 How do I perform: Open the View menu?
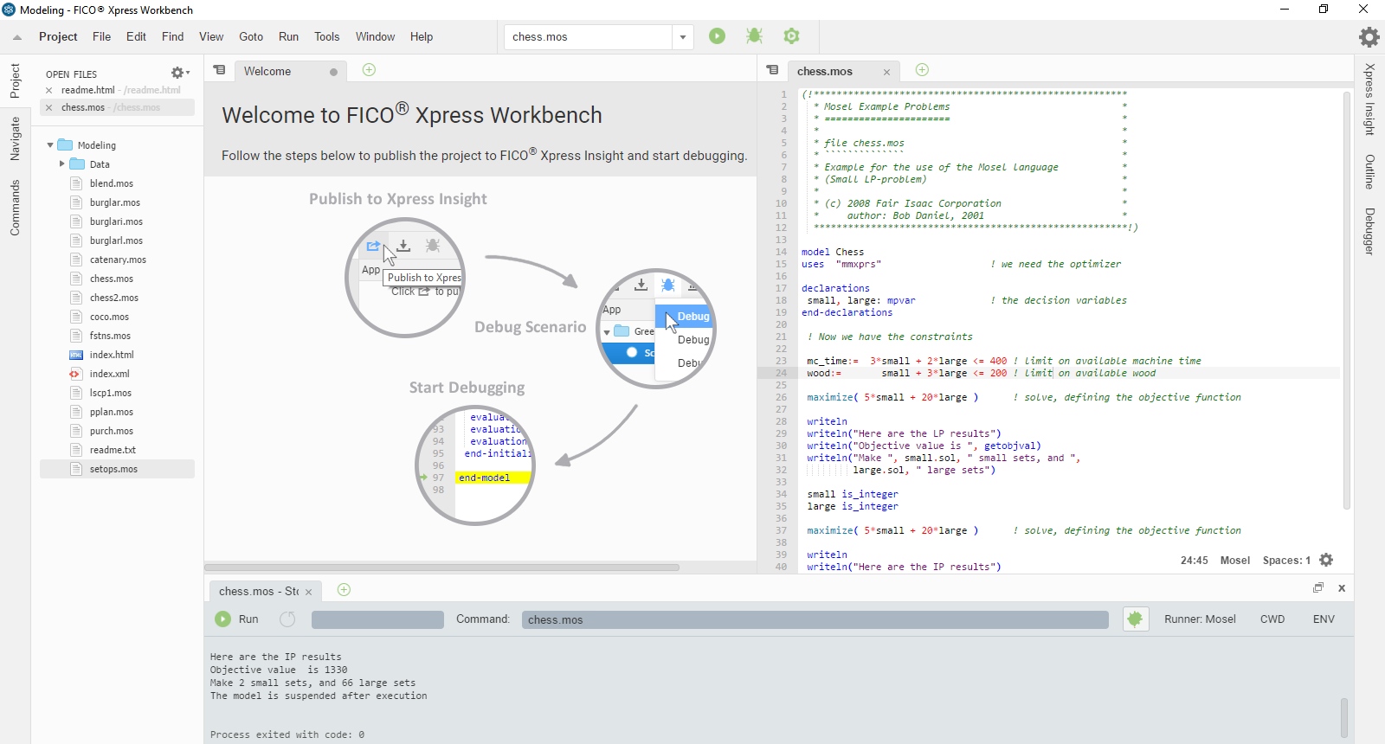coord(211,36)
